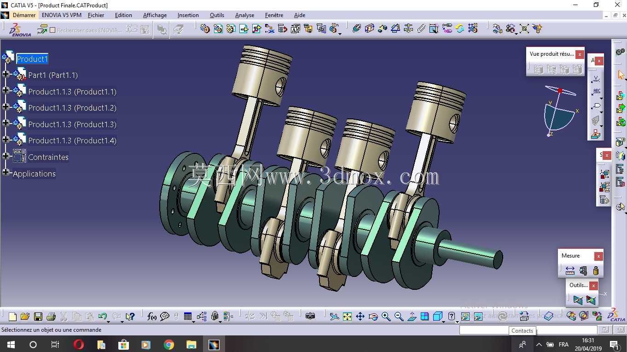Expand the Contraintes tree node
Viewport: 627px width, 352px height.
pos(6,156)
